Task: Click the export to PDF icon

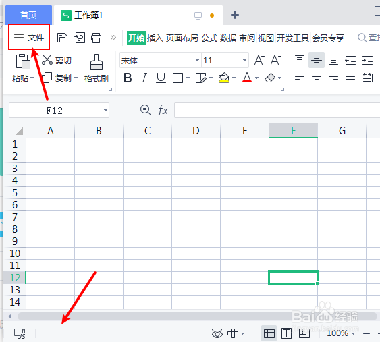Action: click(x=80, y=38)
